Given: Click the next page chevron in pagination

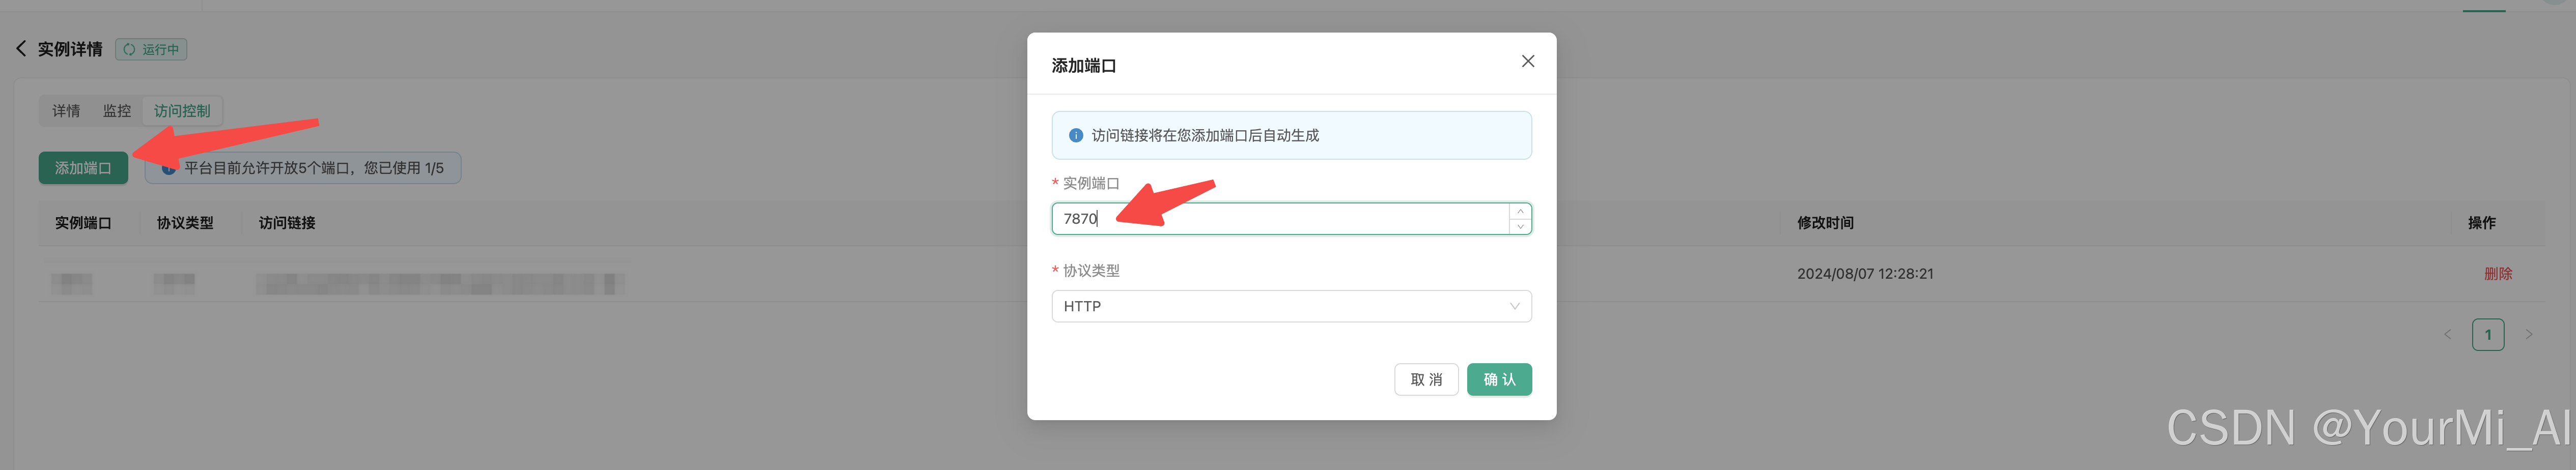Looking at the screenshot, I should pyautogui.click(x=2528, y=334).
